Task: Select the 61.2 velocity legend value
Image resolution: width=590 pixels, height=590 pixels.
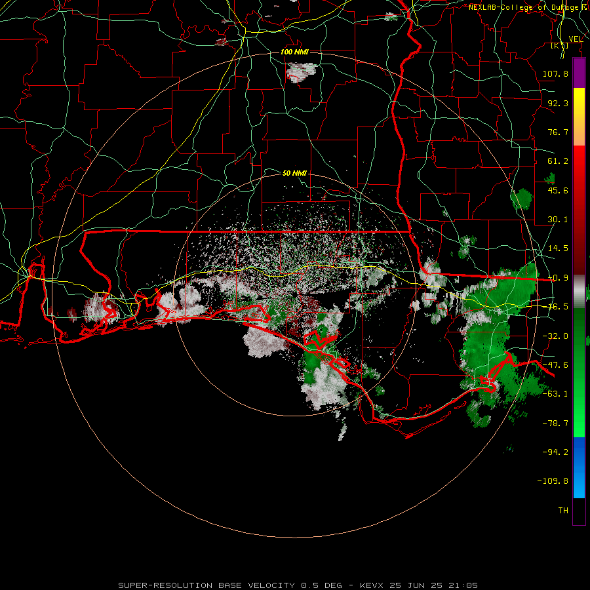Action: point(558,161)
